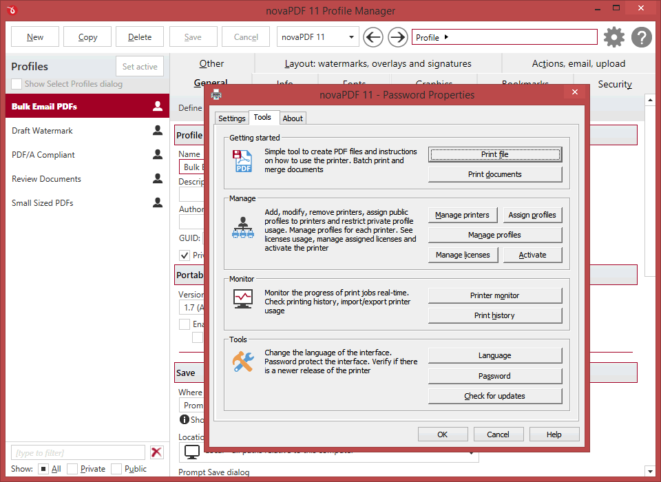Open settings with the gear icon

[x=614, y=37]
